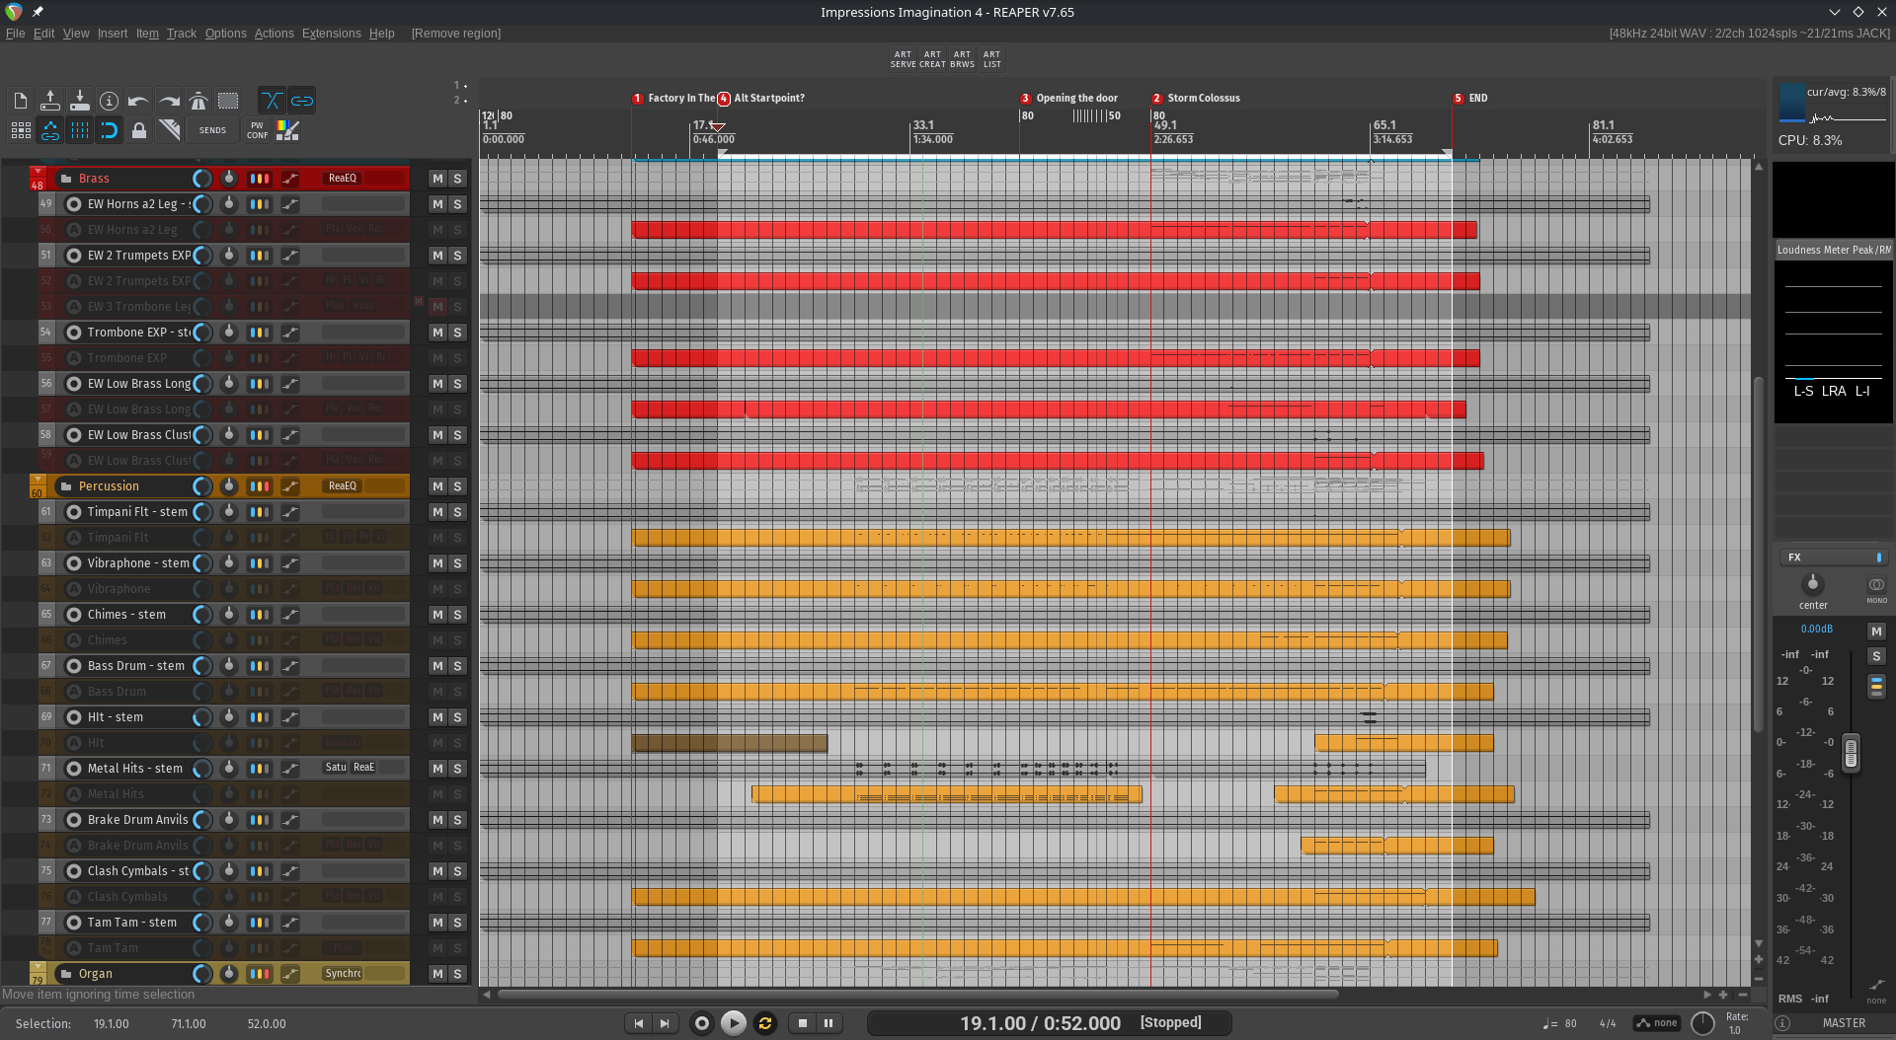Solo the Percussion folder track
1896x1040 pixels.
coord(457,486)
